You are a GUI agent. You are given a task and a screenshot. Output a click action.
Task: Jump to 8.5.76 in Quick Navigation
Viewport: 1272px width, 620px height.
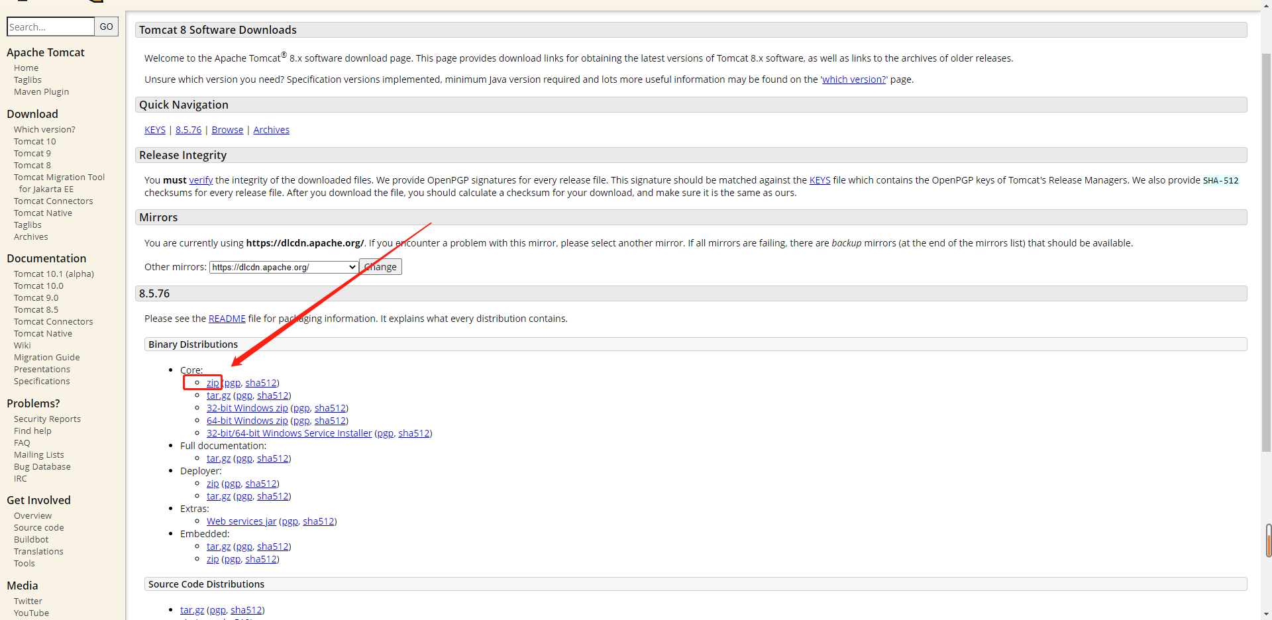[188, 130]
